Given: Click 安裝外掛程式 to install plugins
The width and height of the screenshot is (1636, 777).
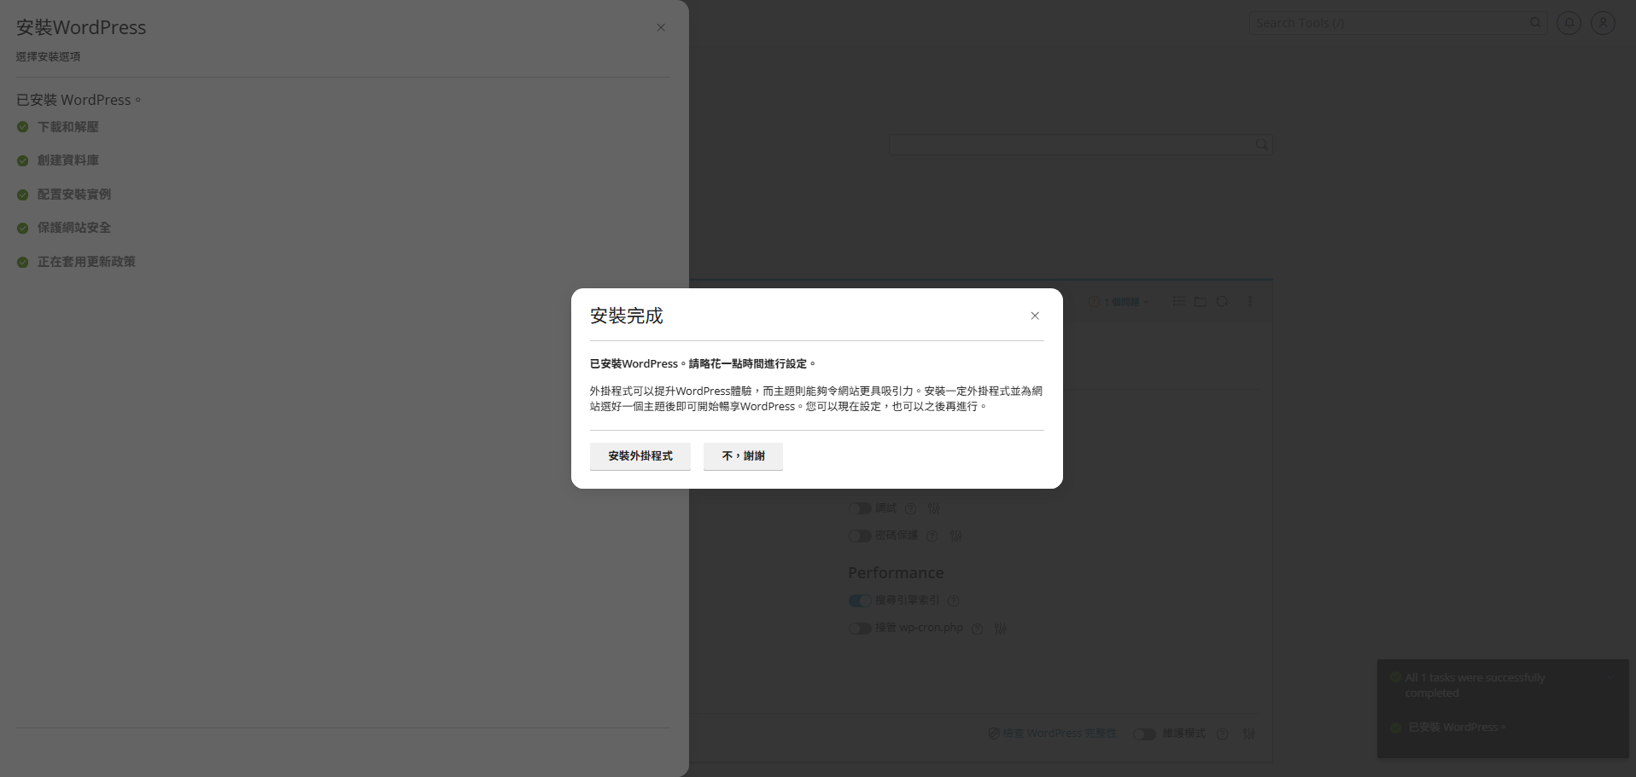Looking at the screenshot, I should tap(640, 456).
